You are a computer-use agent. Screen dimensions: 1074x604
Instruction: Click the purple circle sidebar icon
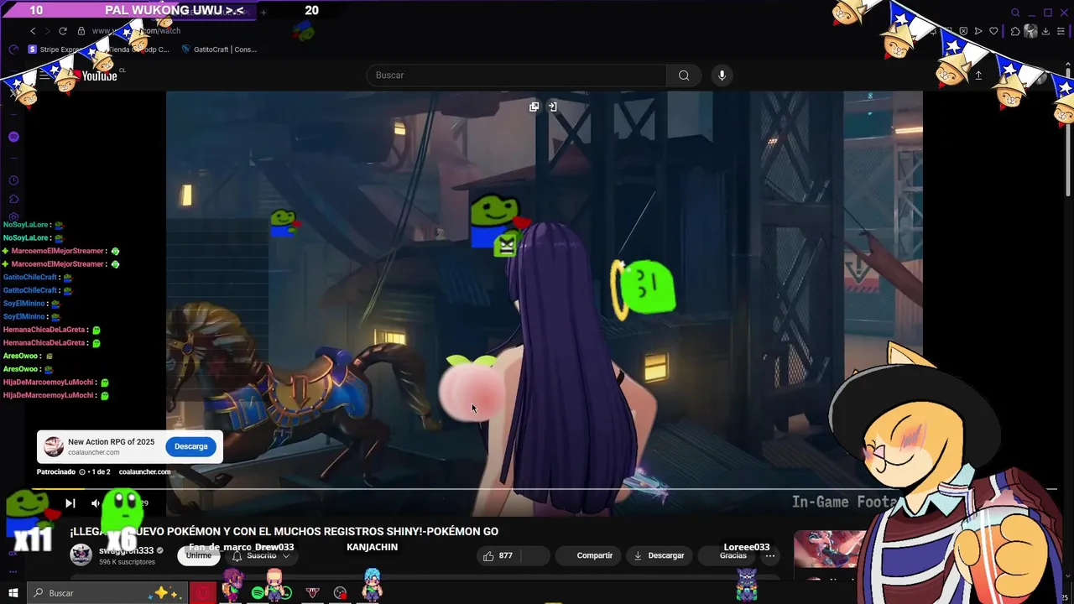13,137
